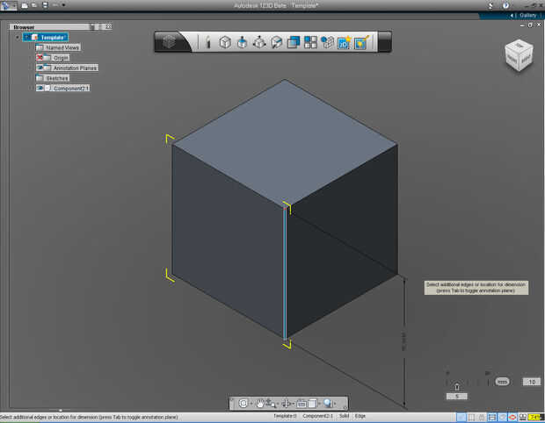Click the ViewCube in the viewport corner
The image size is (545, 423).
517,55
